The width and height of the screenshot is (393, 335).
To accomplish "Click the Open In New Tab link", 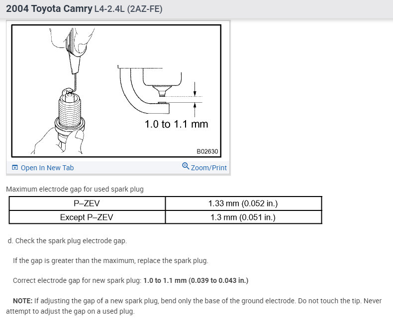I will click(x=47, y=168).
